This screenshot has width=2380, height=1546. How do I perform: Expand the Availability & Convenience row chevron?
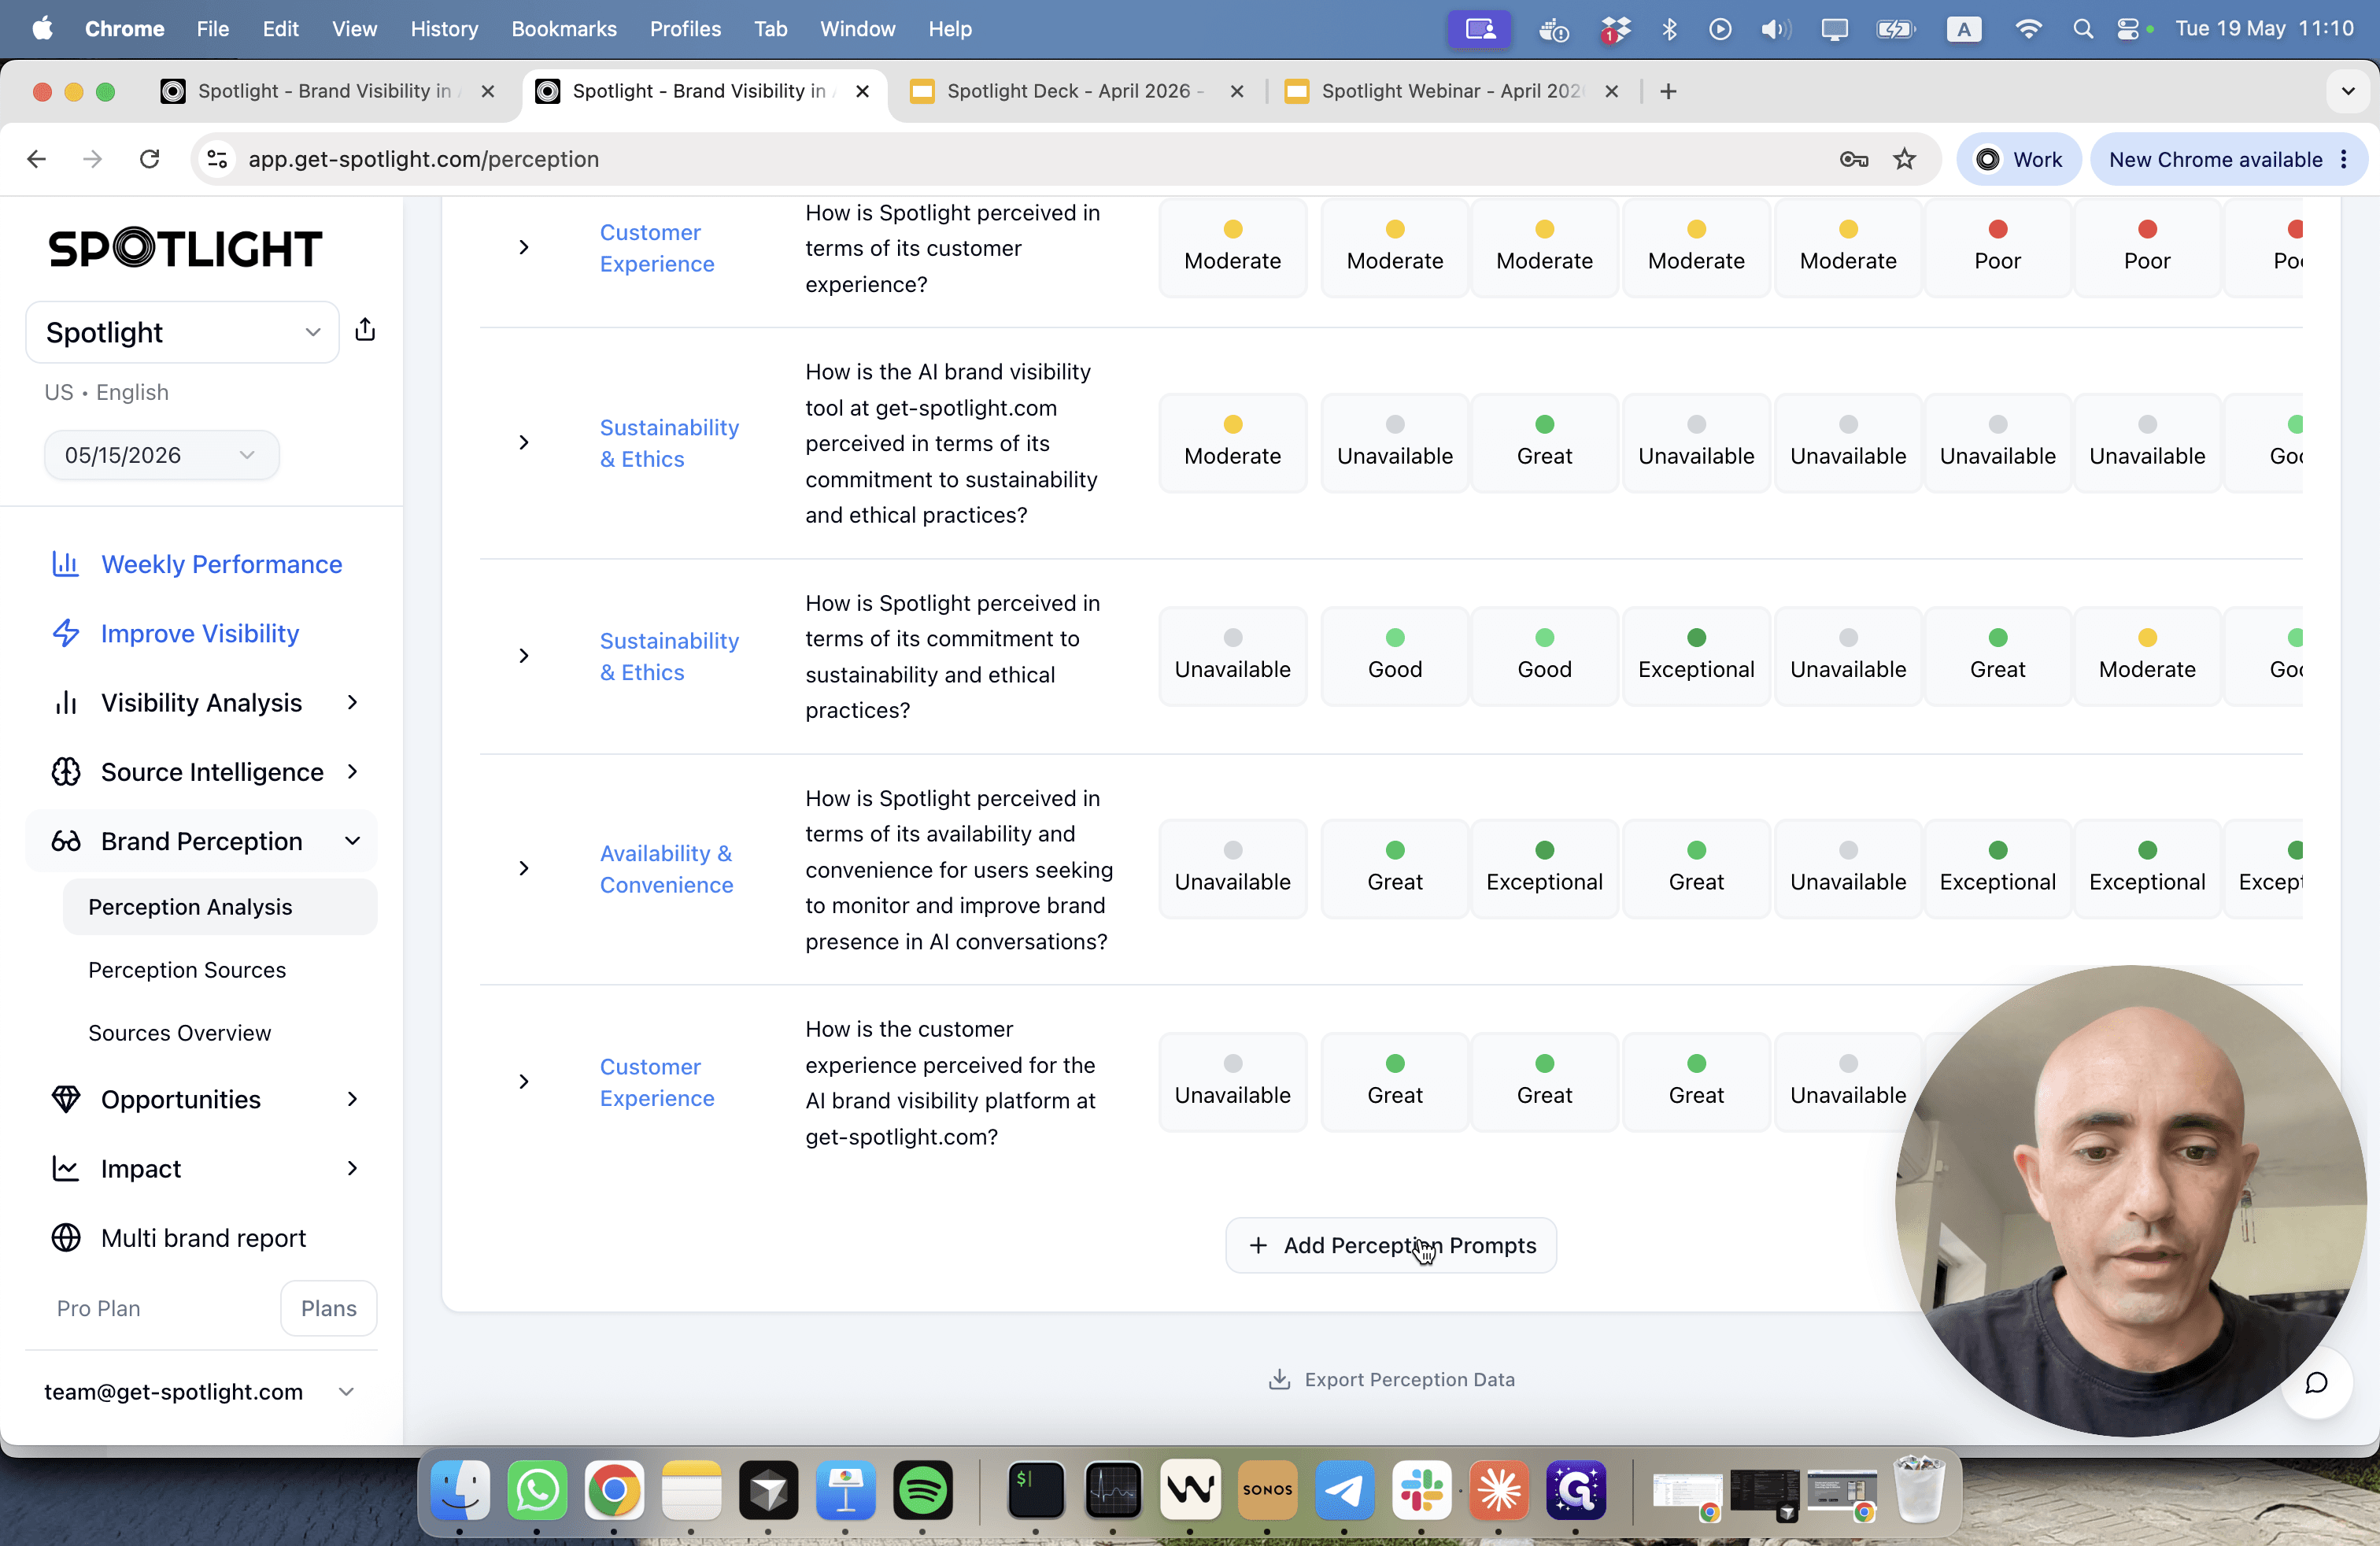click(x=523, y=868)
